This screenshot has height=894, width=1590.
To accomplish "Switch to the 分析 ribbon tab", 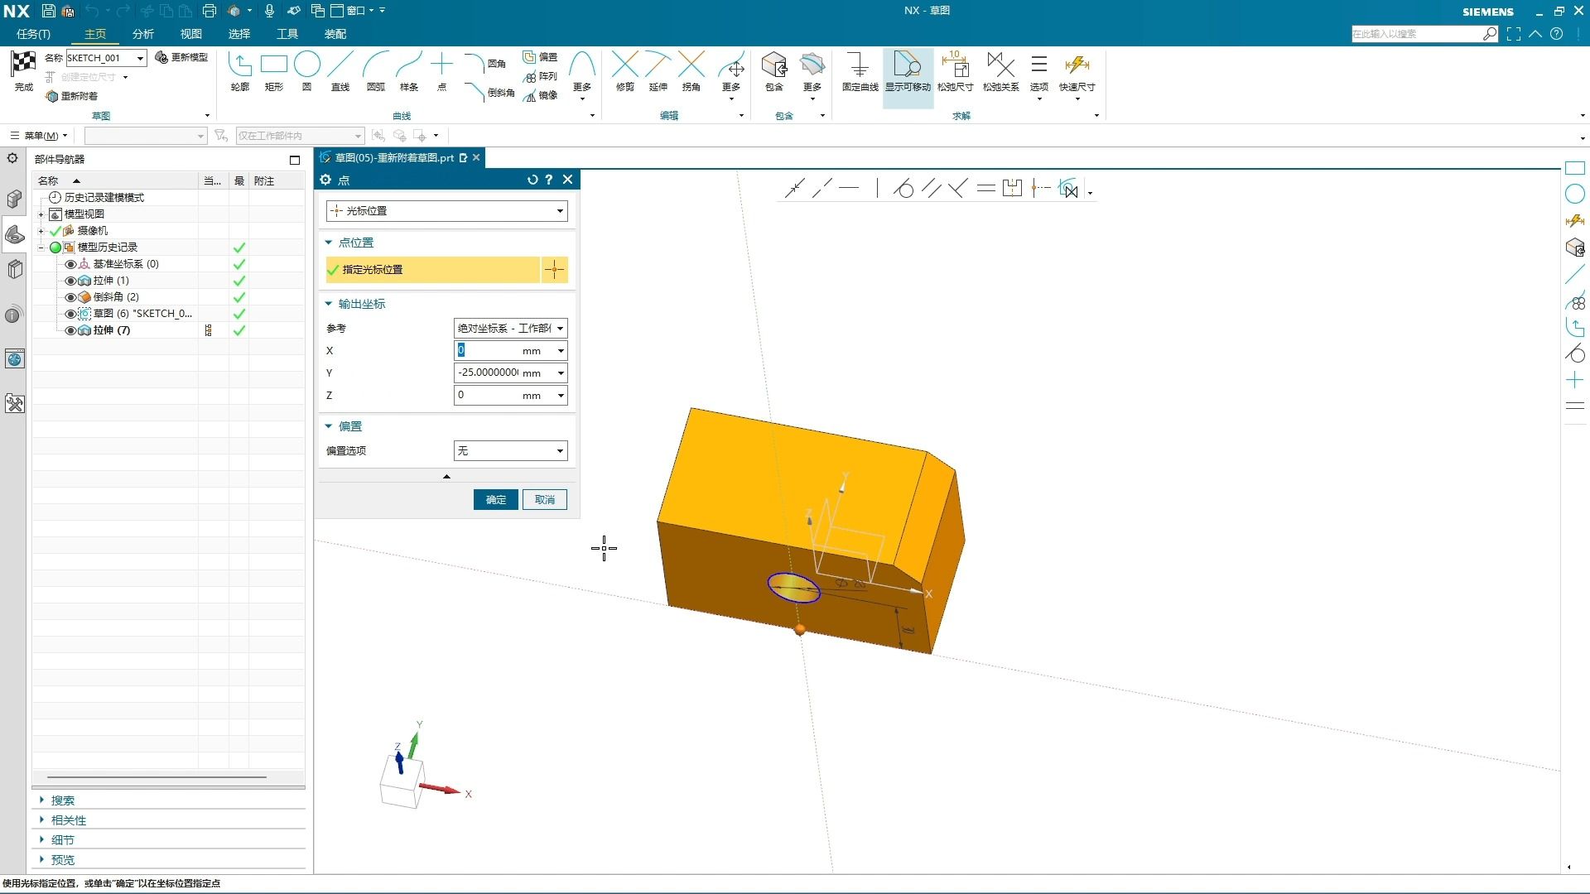I will pos(143,34).
